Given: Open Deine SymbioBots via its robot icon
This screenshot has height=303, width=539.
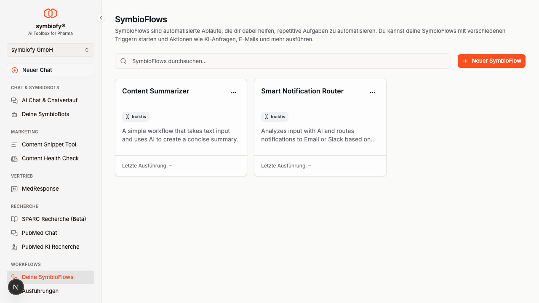Looking at the screenshot, I should (14, 114).
